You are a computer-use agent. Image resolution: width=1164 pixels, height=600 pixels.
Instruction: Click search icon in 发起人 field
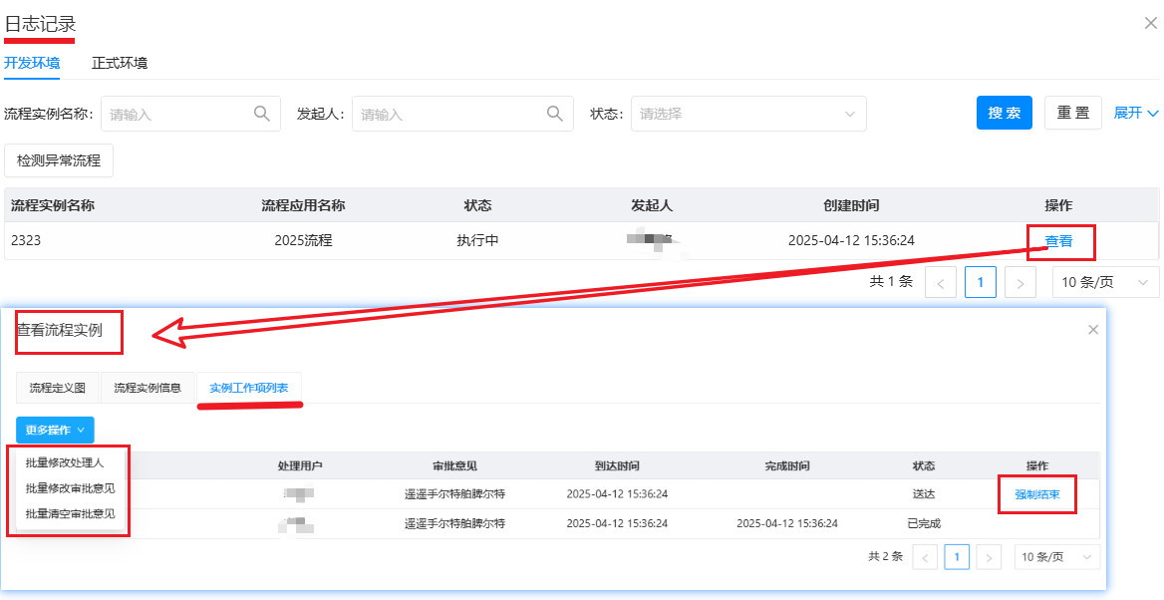click(x=555, y=114)
